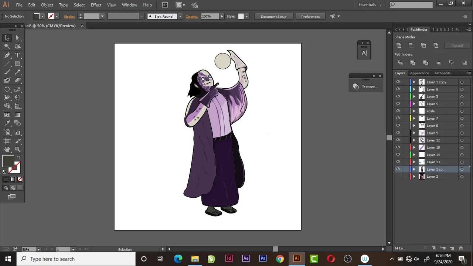Click the Preferences button
The width and height of the screenshot is (473, 266).
coord(310,17)
